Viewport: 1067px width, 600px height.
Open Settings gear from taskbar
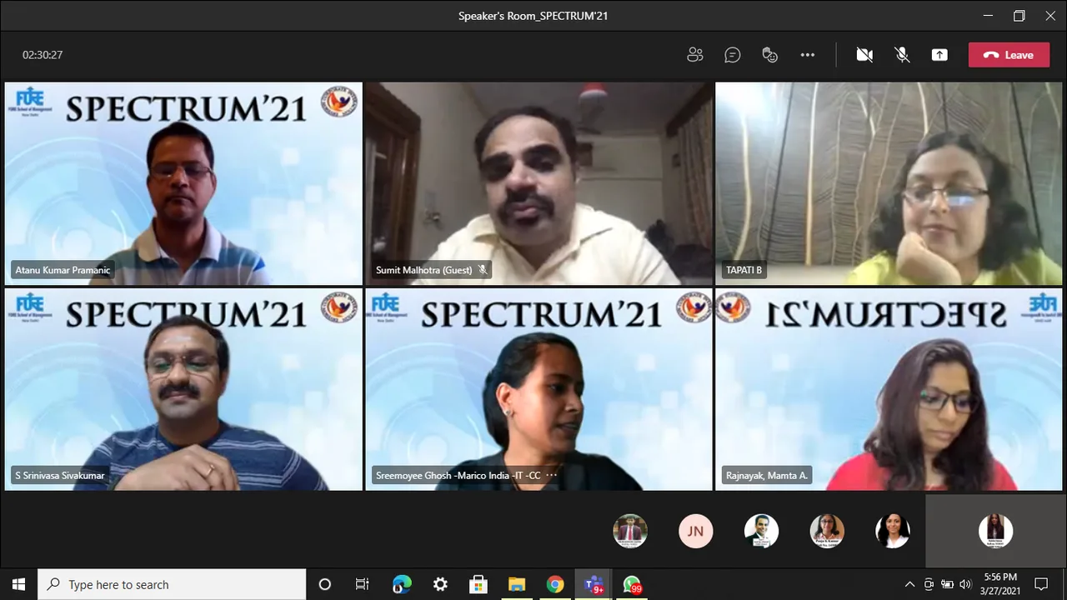coord(440,584)
